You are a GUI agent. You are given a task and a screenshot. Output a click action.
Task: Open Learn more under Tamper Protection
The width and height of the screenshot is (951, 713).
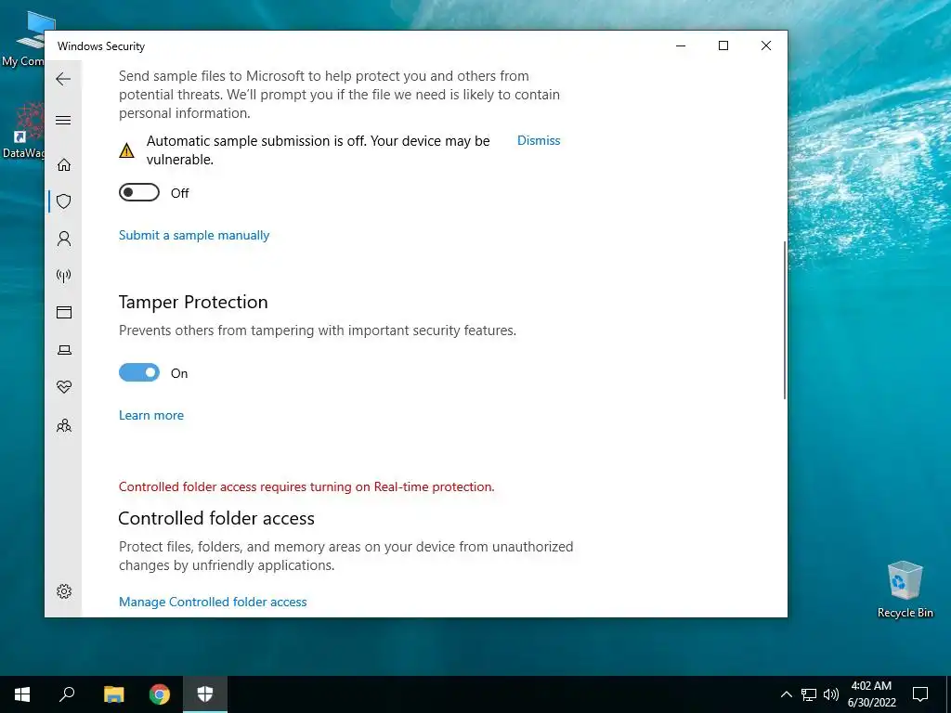click(151, 415)
